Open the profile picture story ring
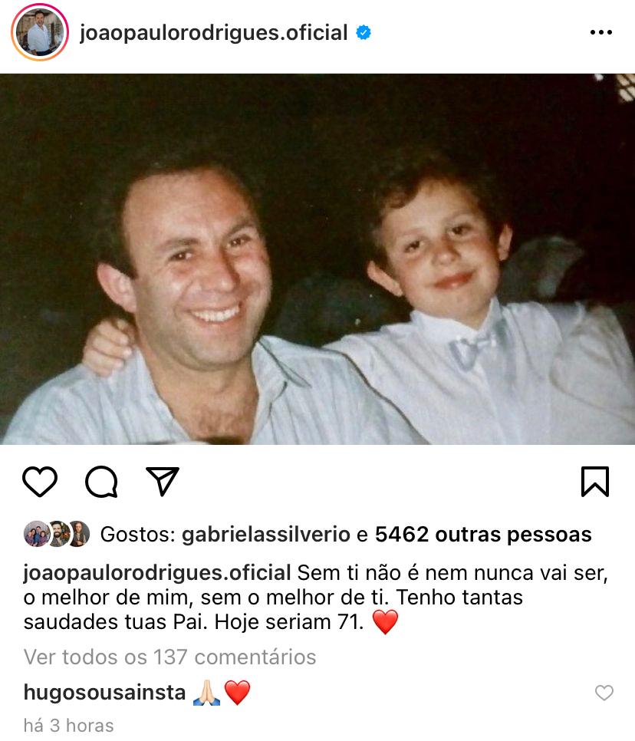Viewport: 635px width, 741px height. [40, 32]
